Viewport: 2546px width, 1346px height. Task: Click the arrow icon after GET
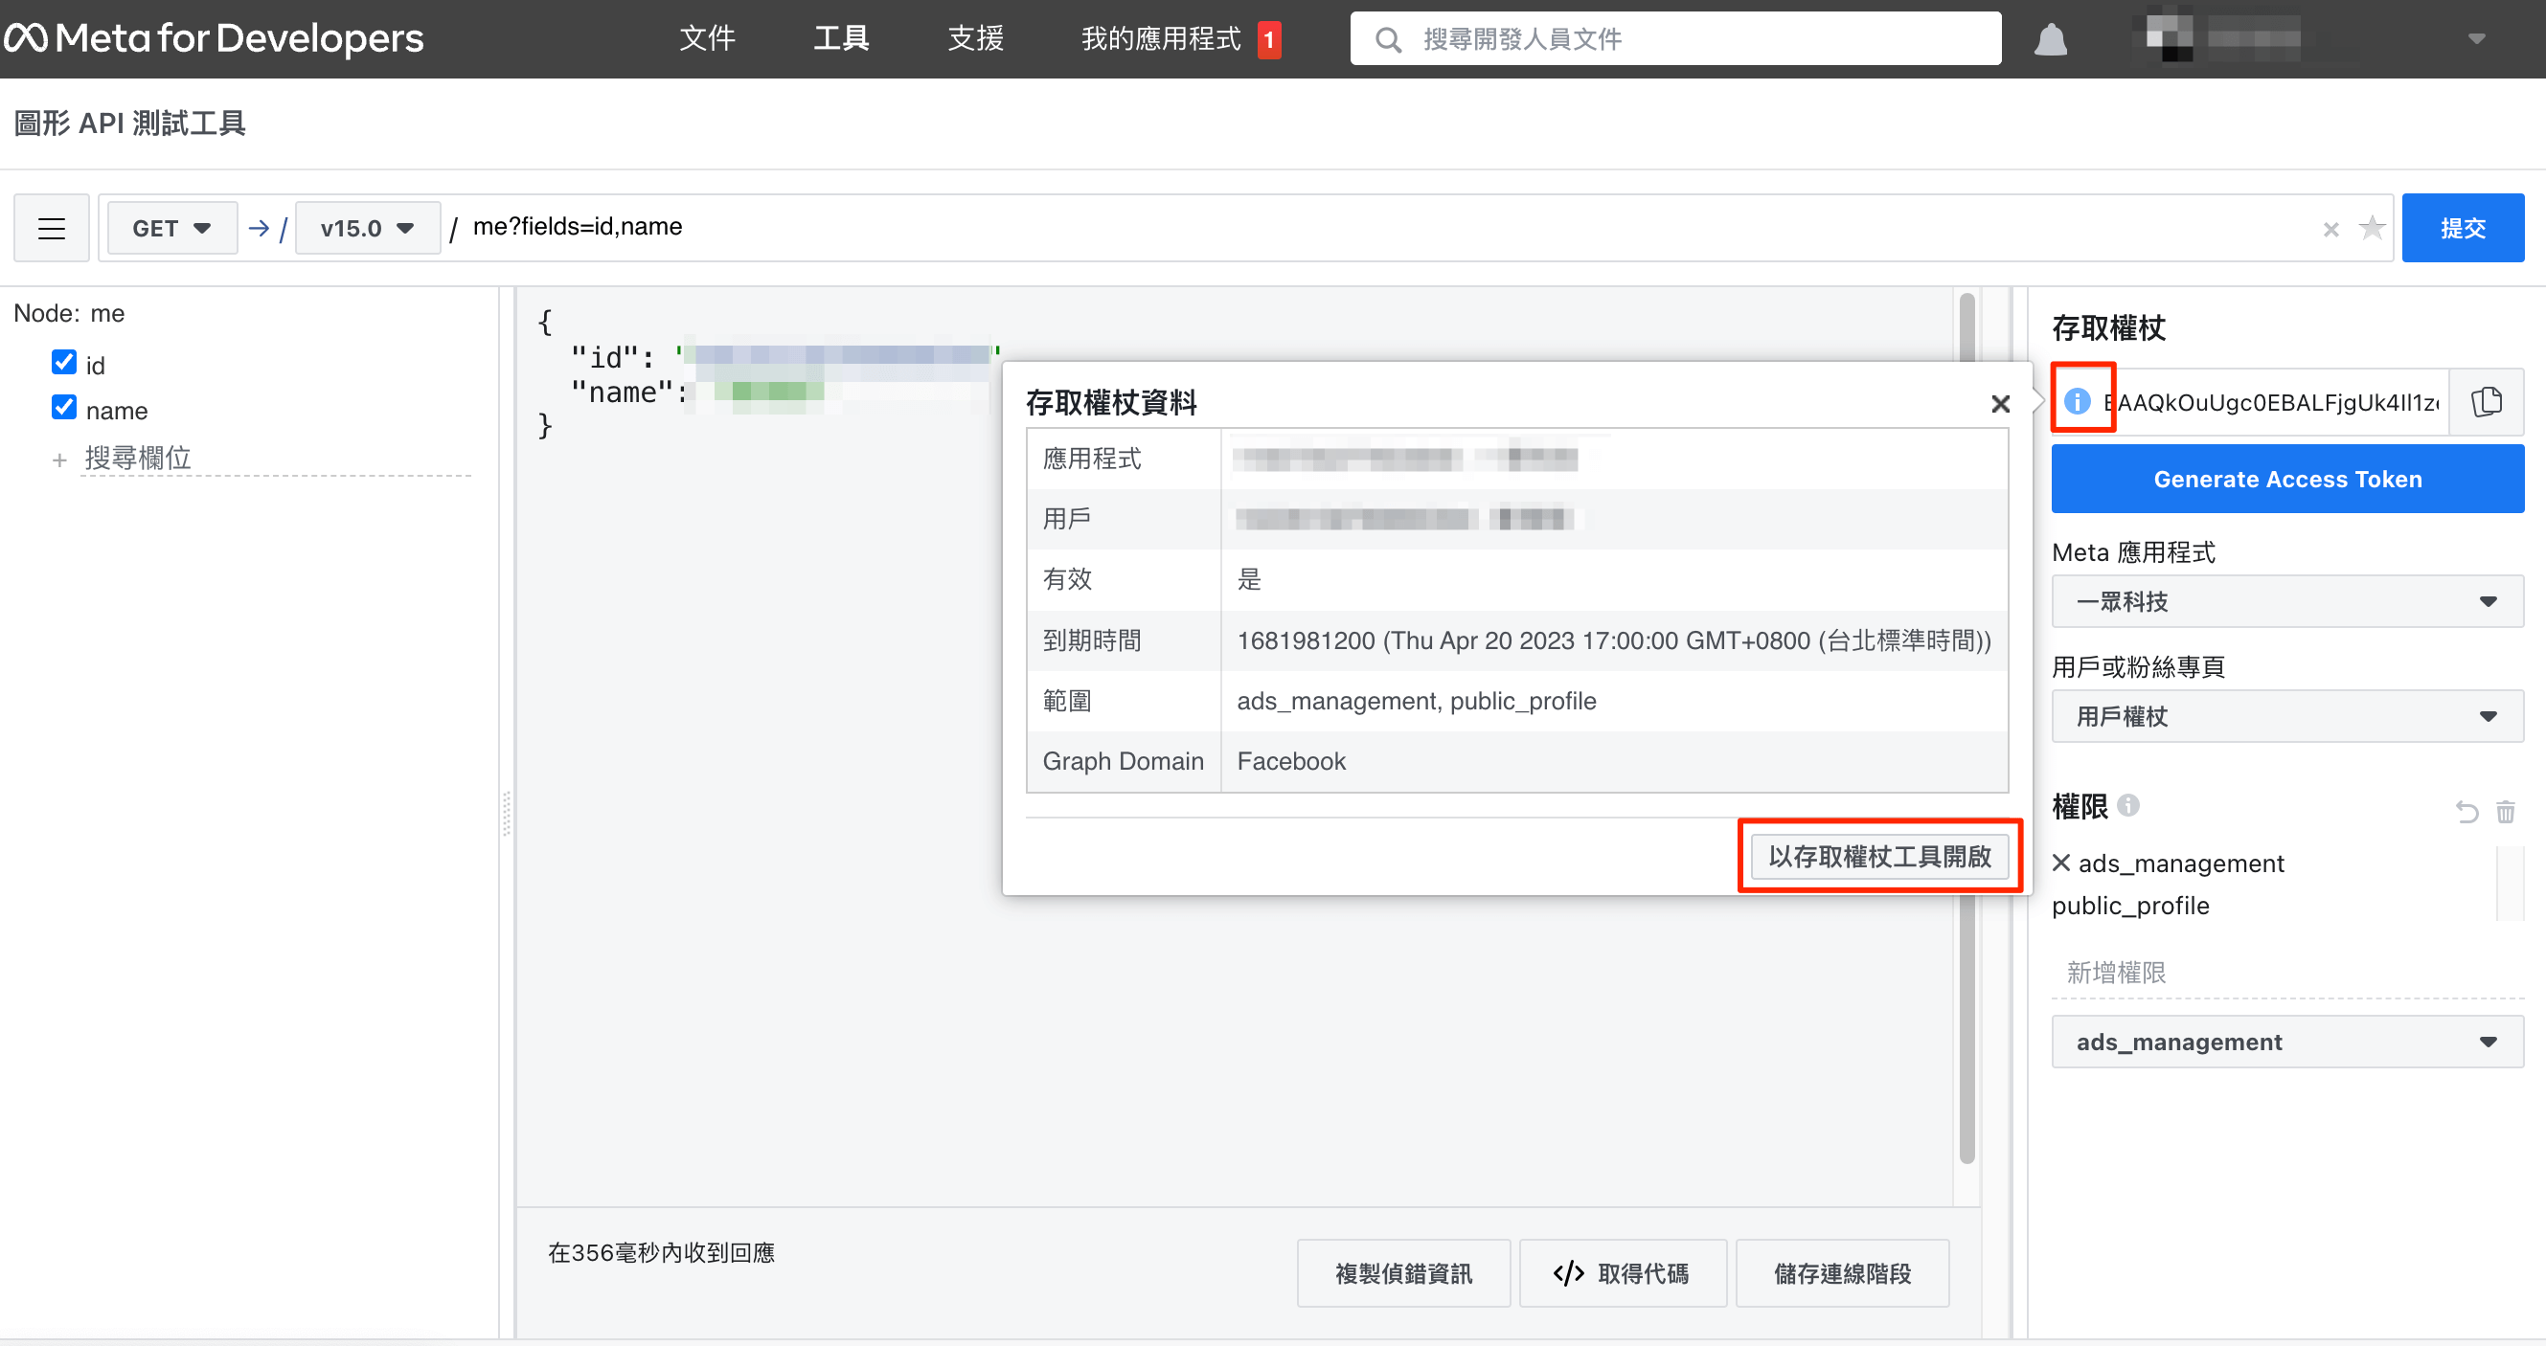259,228
